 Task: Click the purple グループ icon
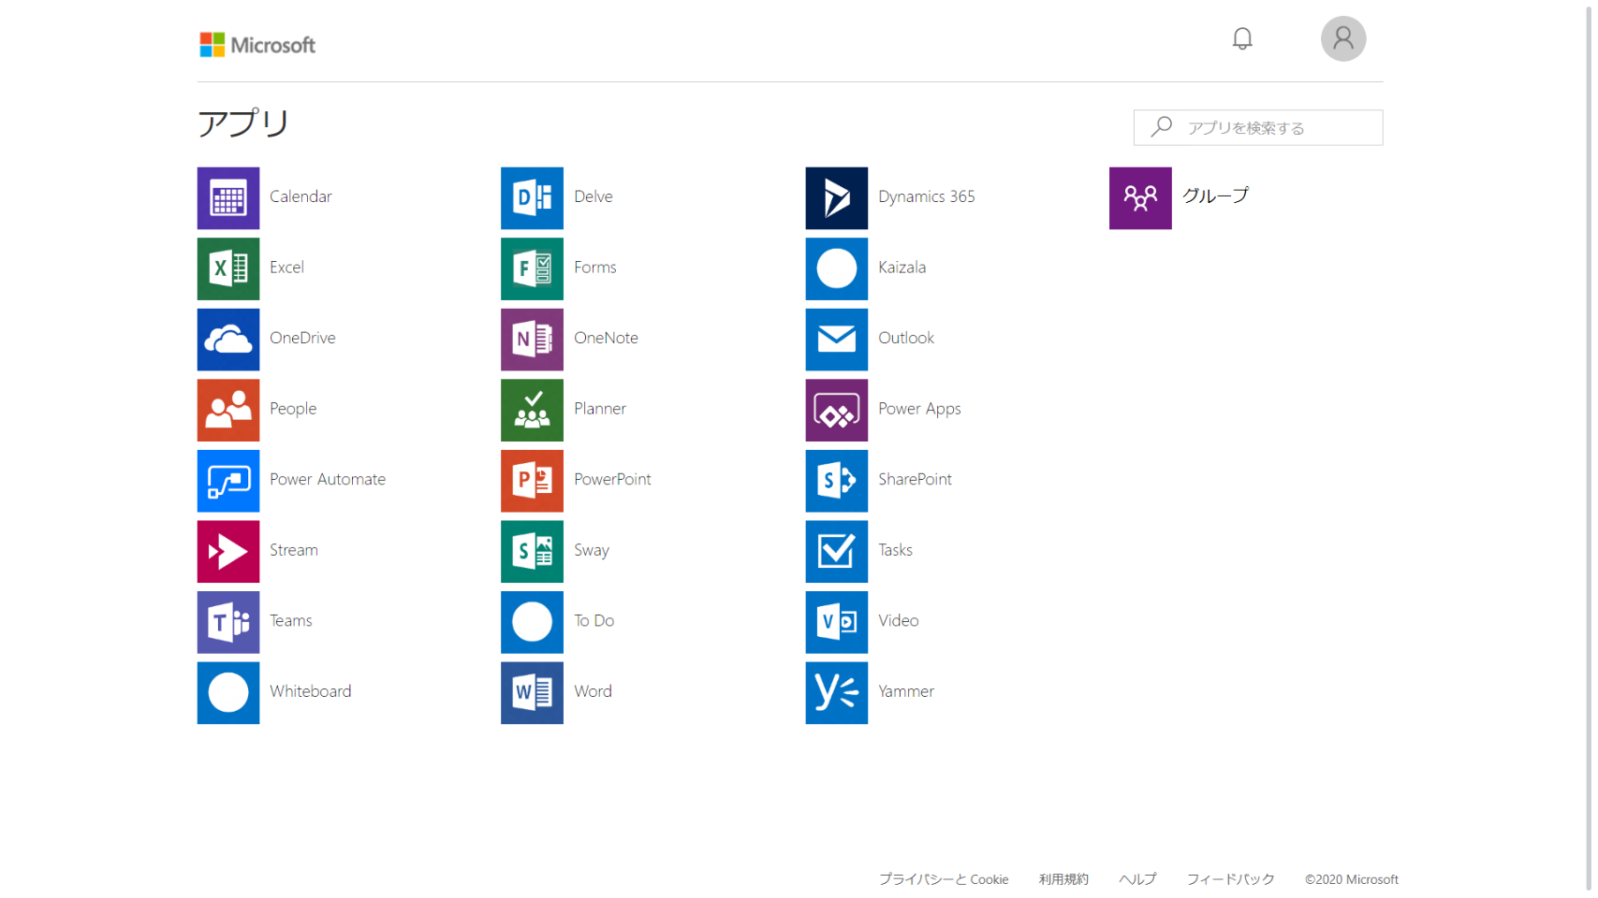click(x=1139, y=198)
